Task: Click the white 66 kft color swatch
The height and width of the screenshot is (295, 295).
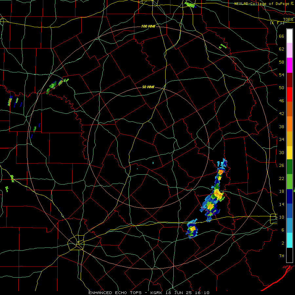Action: click(289, 36)
